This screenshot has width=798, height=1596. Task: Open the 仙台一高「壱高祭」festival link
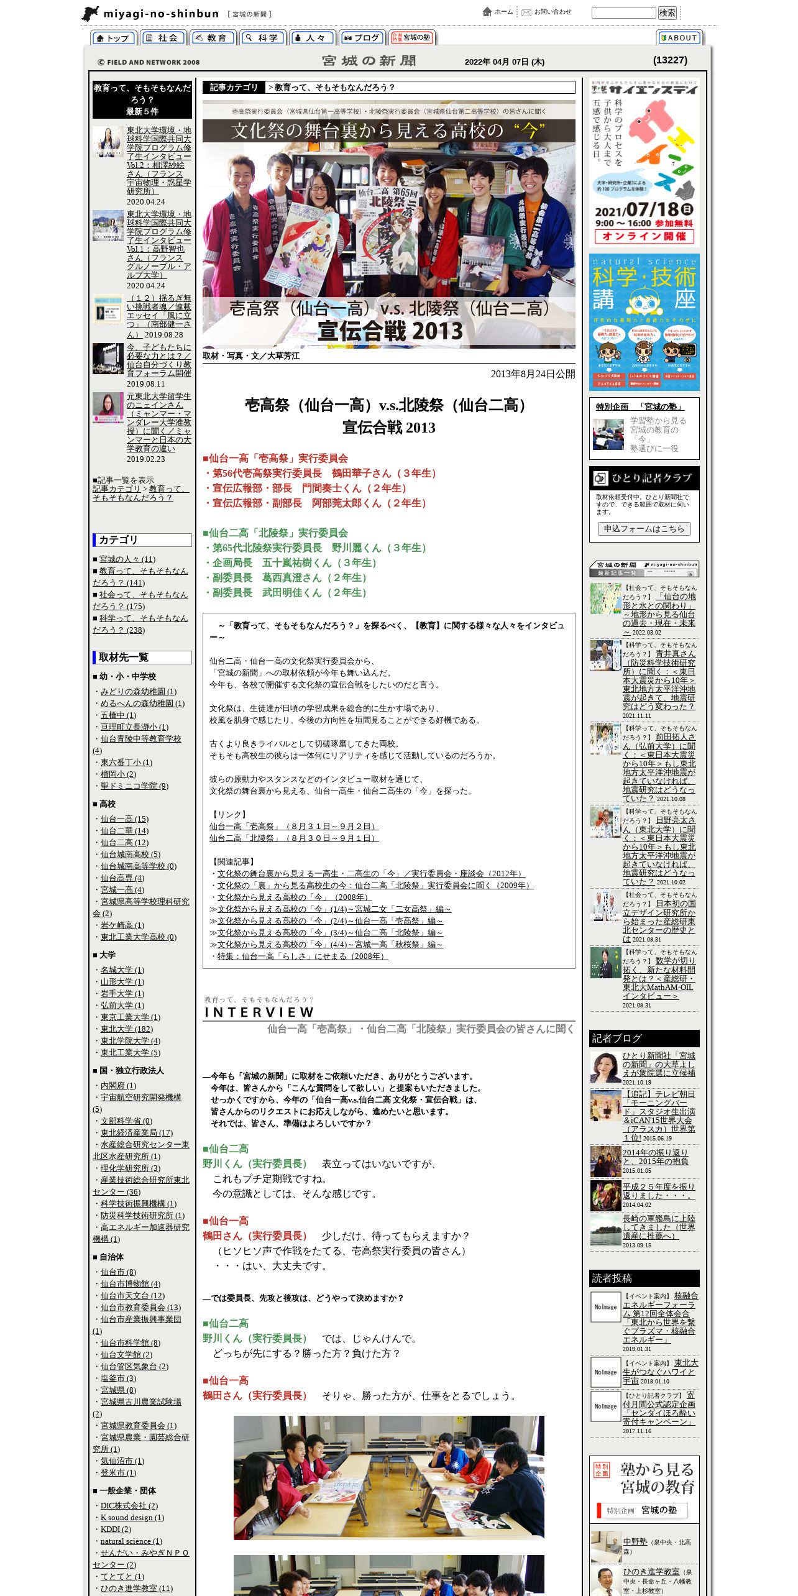coord(294,827)
